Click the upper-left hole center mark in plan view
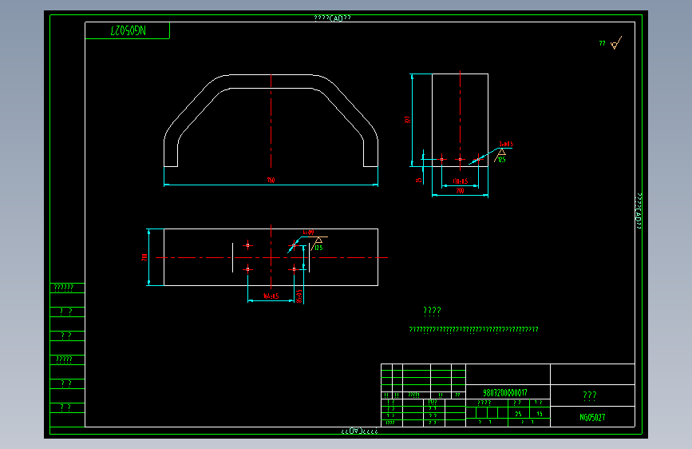692x449 pixels. click(x=247, y=245)
